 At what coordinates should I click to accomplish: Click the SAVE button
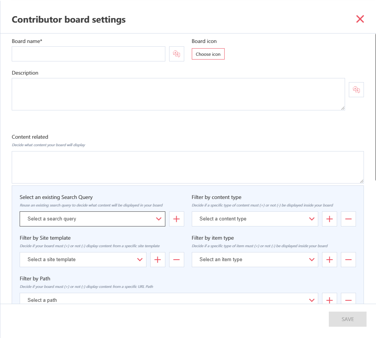tap(347, 319)
